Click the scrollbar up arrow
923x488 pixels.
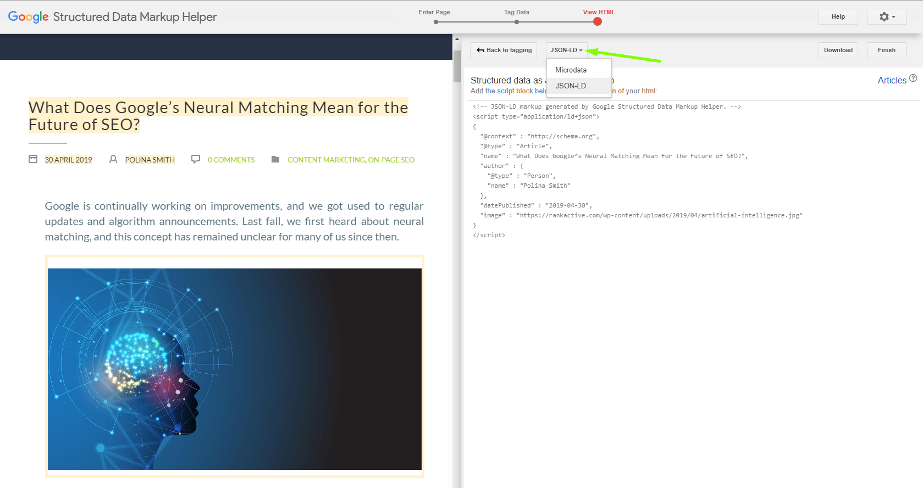pyautogui.click(x=457, y=39)
